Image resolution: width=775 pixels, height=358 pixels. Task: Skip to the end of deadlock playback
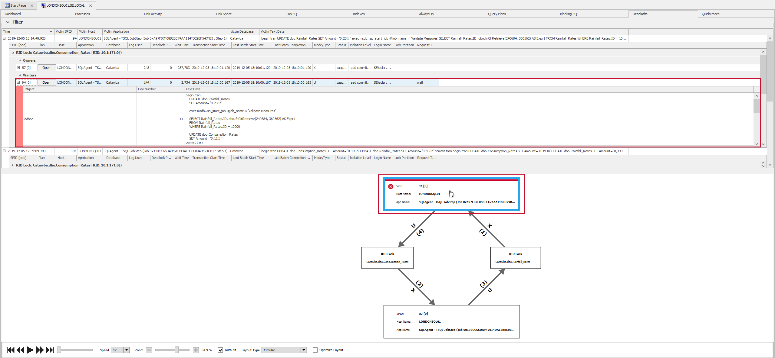coord(50,350)
